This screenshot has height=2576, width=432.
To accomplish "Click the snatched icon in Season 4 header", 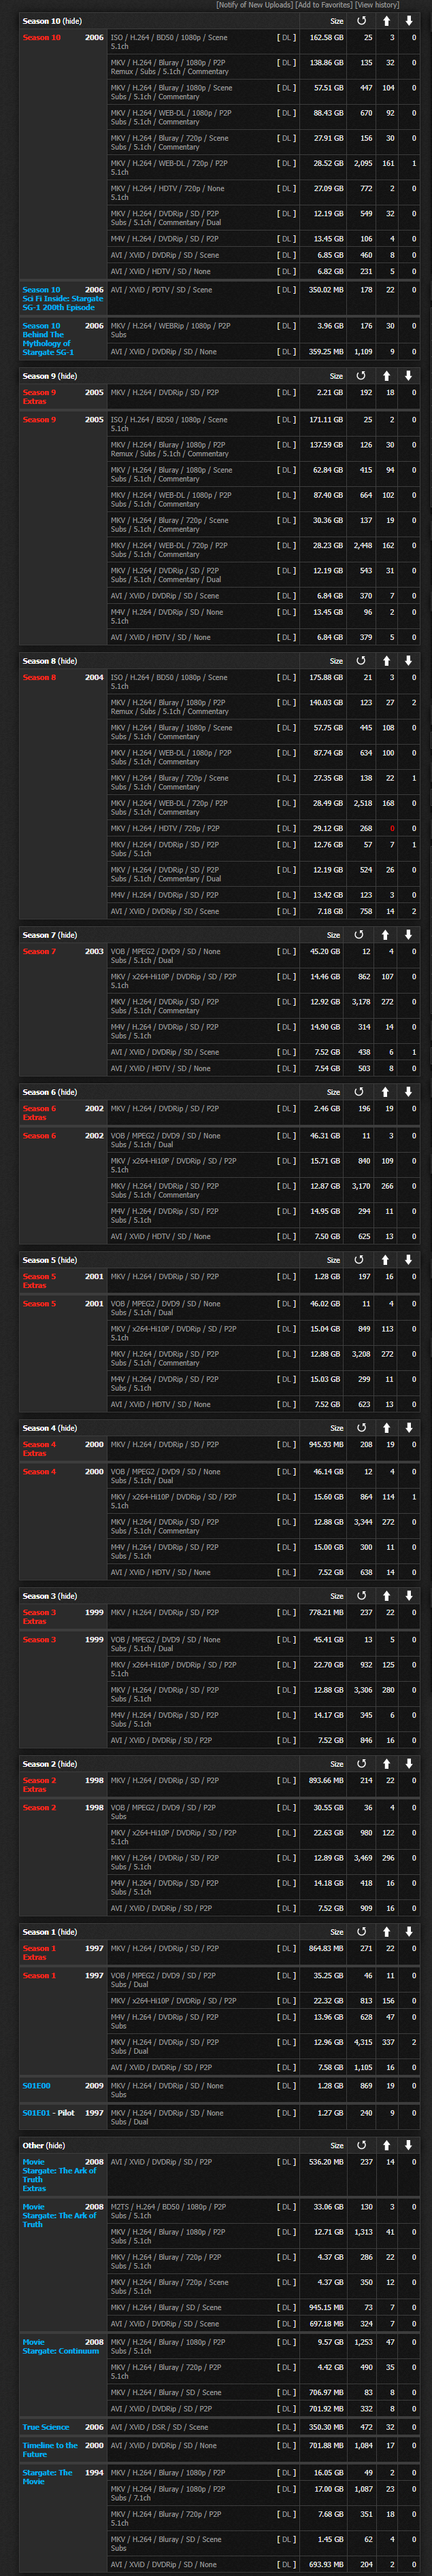I will [x=361, y=1428].
